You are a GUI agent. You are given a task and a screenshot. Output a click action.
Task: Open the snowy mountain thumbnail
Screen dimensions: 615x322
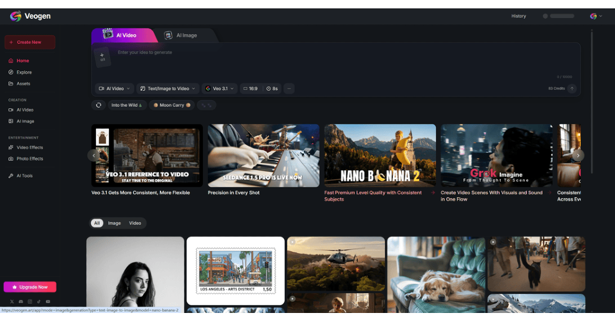click(536, 303)
